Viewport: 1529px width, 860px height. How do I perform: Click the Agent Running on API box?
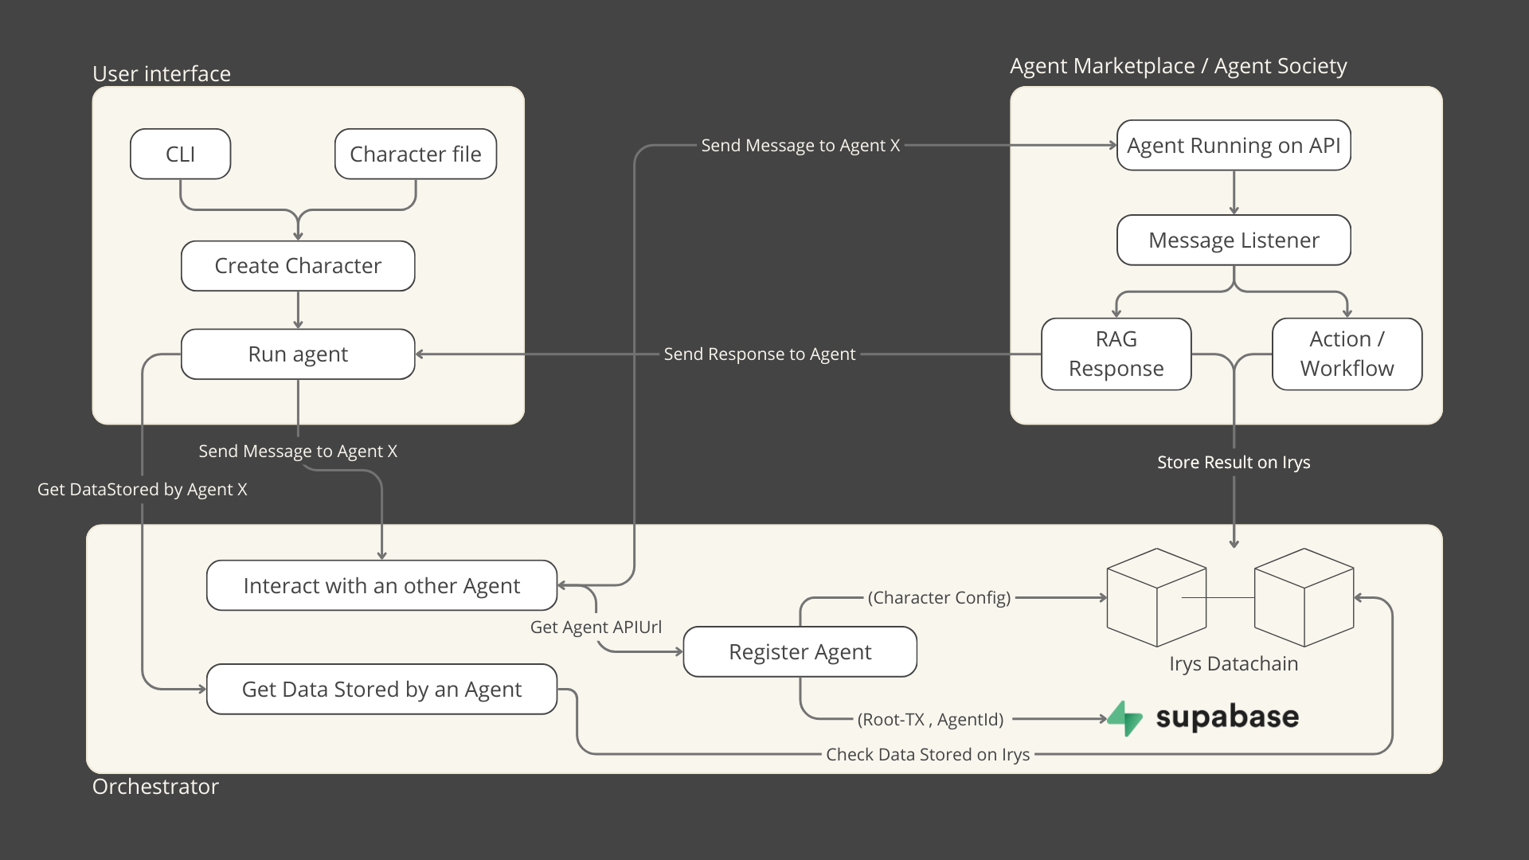tap(1234, 145)
